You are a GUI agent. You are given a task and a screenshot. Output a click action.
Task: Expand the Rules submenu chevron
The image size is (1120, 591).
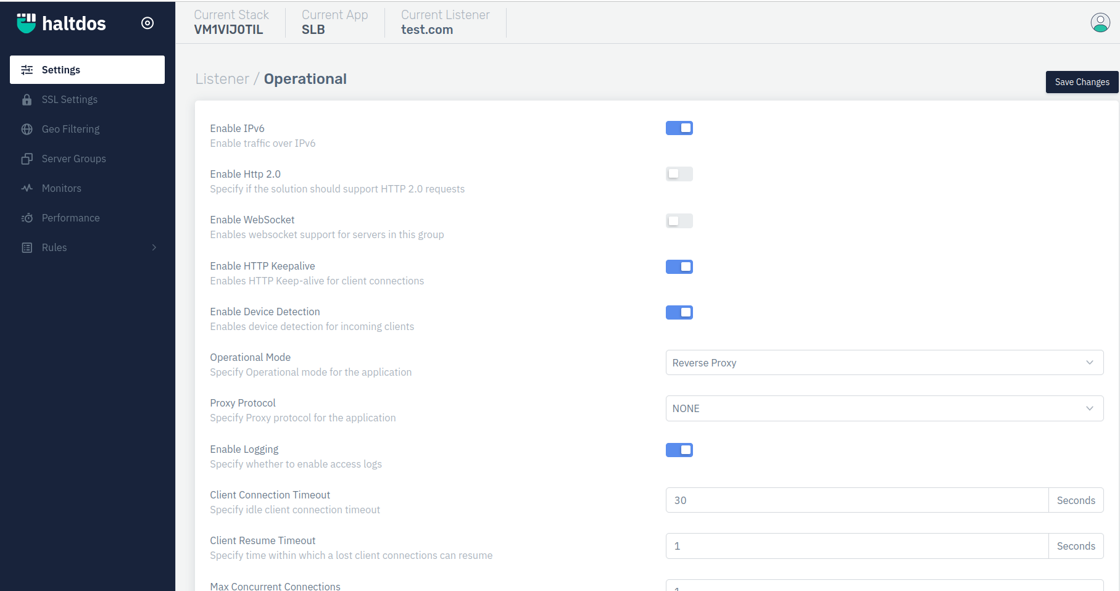pyautogui.click(x=154, y=247)
